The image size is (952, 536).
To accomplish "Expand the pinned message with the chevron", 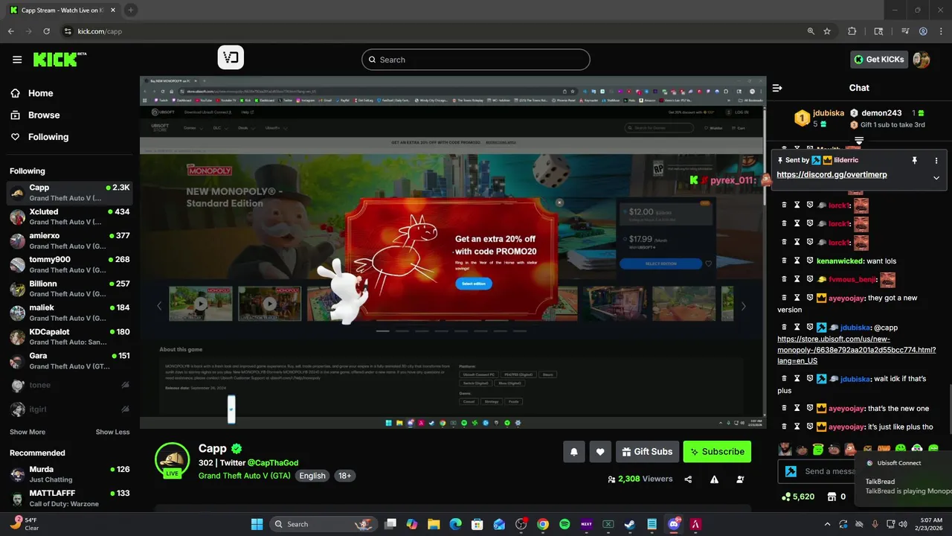I will (936, 178).
